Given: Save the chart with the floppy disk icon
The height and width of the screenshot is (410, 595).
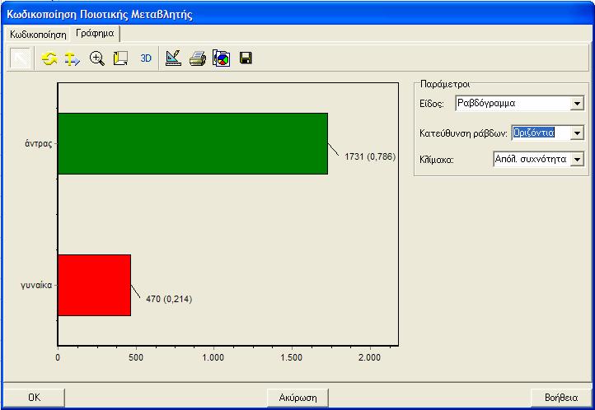Looking at the screenshot, I should coord(246,58).
